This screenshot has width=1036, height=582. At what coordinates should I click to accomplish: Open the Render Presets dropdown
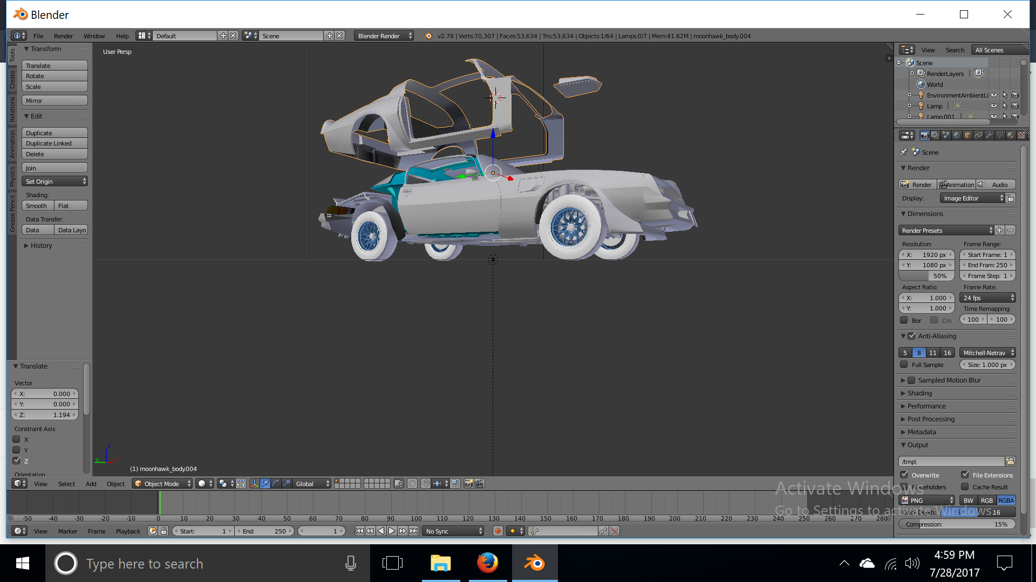[946, 230]
